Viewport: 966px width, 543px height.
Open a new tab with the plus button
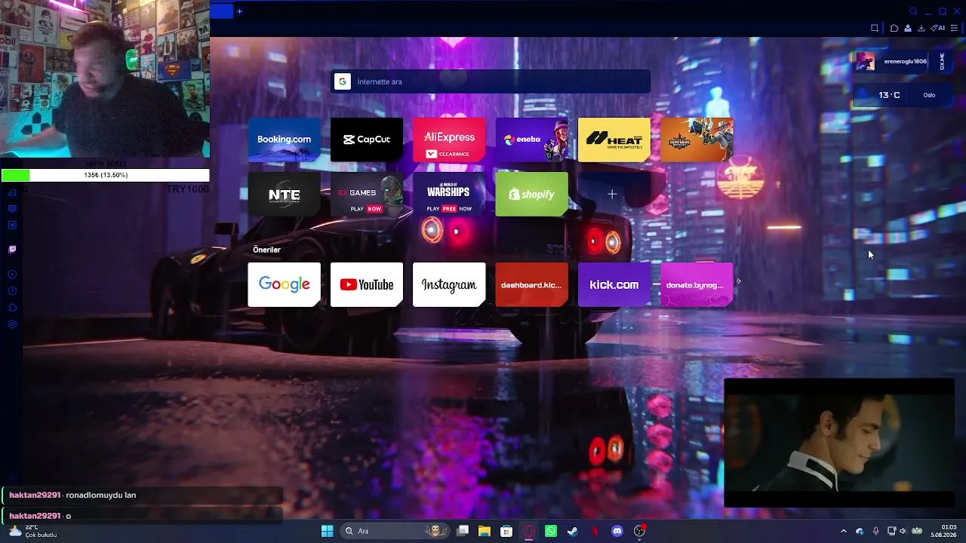(x=239, y=11)
